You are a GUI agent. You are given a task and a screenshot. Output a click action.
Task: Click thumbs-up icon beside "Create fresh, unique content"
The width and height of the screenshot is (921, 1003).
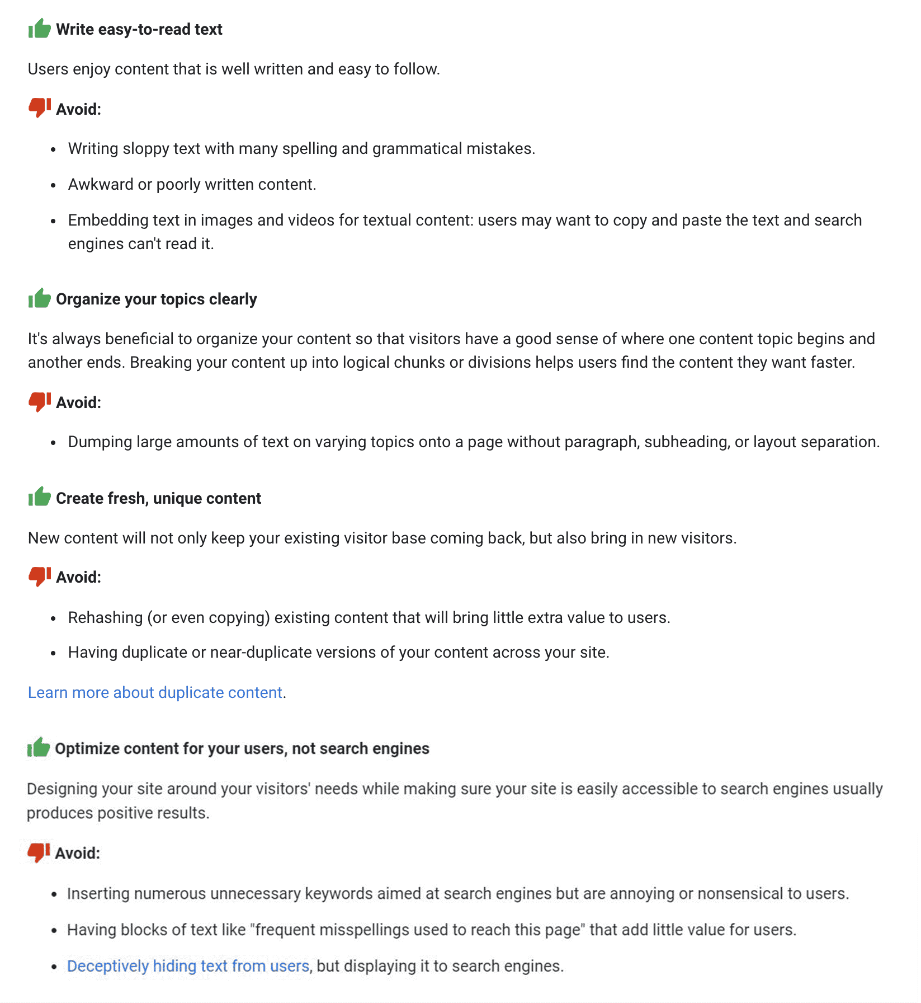tap(40, 497)
